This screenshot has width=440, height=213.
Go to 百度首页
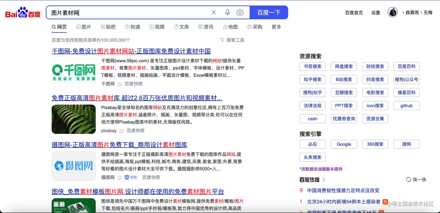354,13
